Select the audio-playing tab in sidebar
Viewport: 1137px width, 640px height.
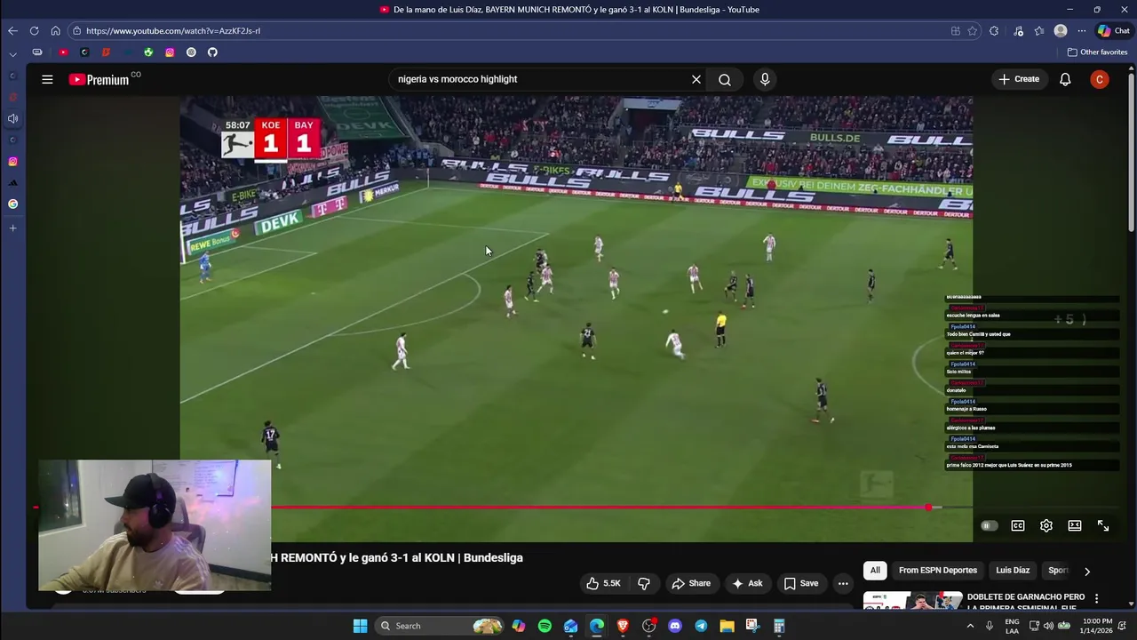12,118
